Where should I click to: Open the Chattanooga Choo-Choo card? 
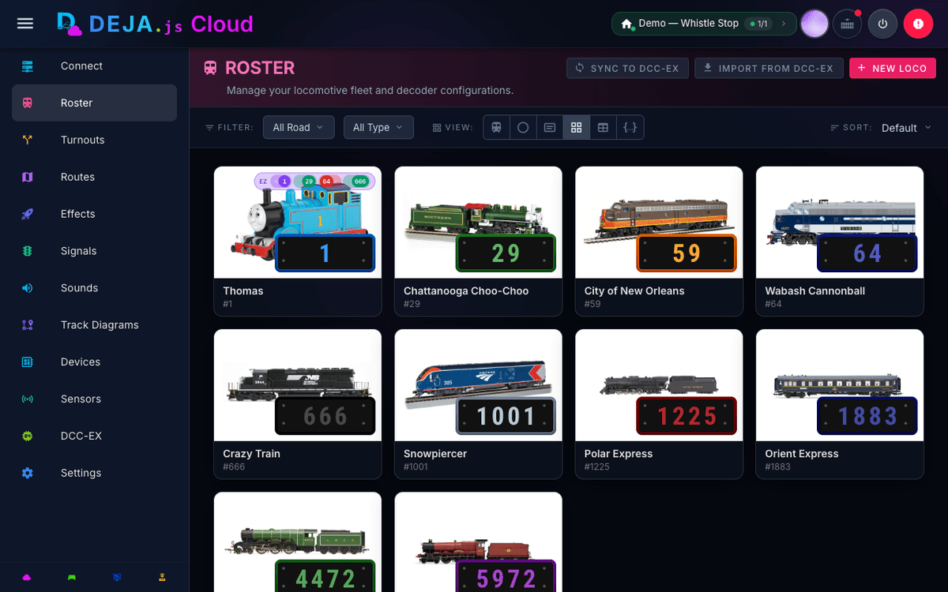(479, 242)
